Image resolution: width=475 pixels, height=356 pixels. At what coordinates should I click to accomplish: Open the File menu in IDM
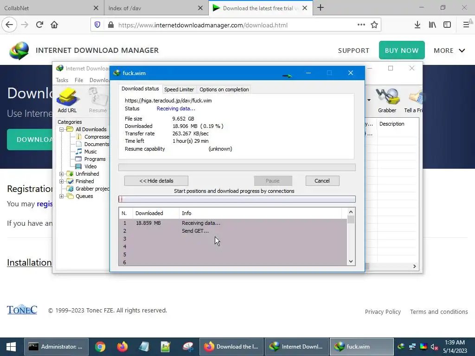pos(79,80)
